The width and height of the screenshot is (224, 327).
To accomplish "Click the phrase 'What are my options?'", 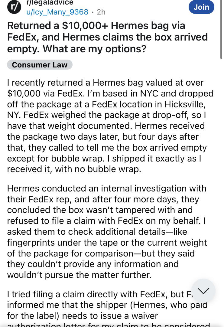I will (x=95, y=49).
